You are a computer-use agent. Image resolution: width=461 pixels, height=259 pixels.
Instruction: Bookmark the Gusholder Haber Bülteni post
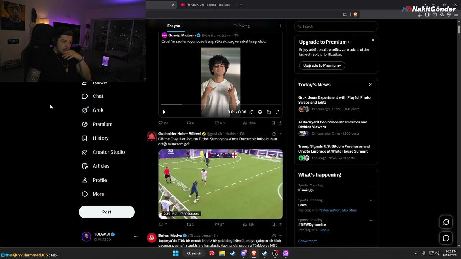coord(273,224)
